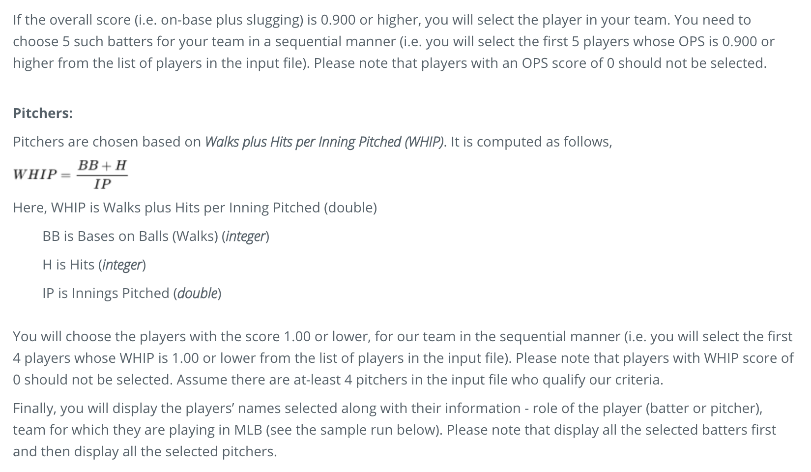Click "WHIP" on the formula's left-hand side
811x472 pixels.
[x=35, y=175]
